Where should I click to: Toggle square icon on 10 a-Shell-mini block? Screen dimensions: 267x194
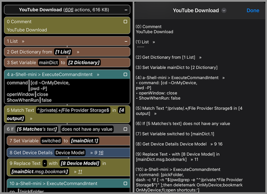pos(125,184)
